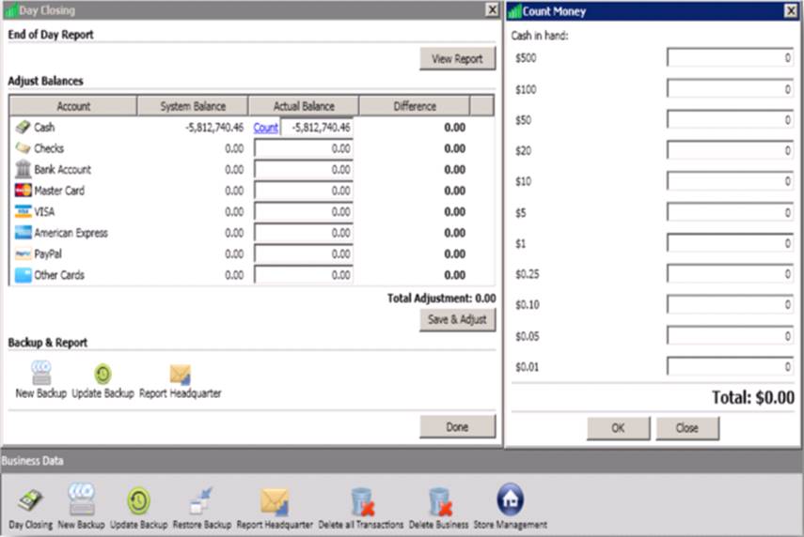The image size is (804, 537).
Task: Click the Close button in Count Money
Action: 687,428
